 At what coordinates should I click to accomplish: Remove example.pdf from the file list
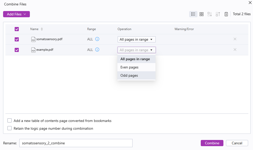click(235, 49)
